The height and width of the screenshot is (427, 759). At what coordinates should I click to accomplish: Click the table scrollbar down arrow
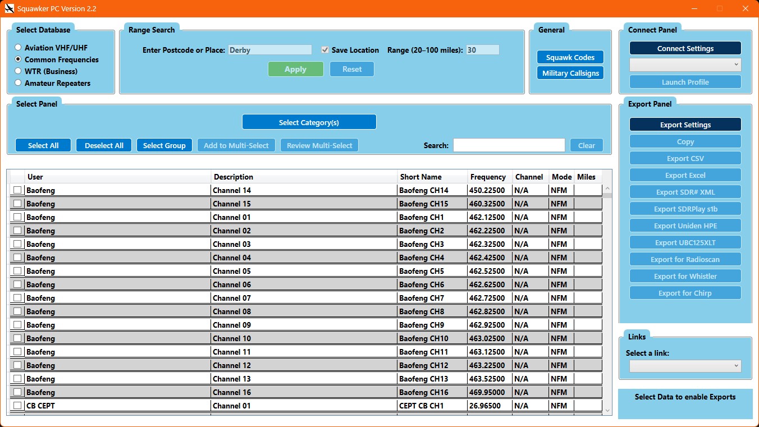click(607, 411)
